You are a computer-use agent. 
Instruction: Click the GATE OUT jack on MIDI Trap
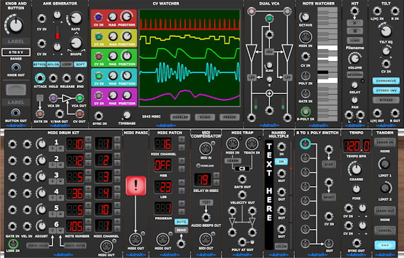click(x=242, y=179)
